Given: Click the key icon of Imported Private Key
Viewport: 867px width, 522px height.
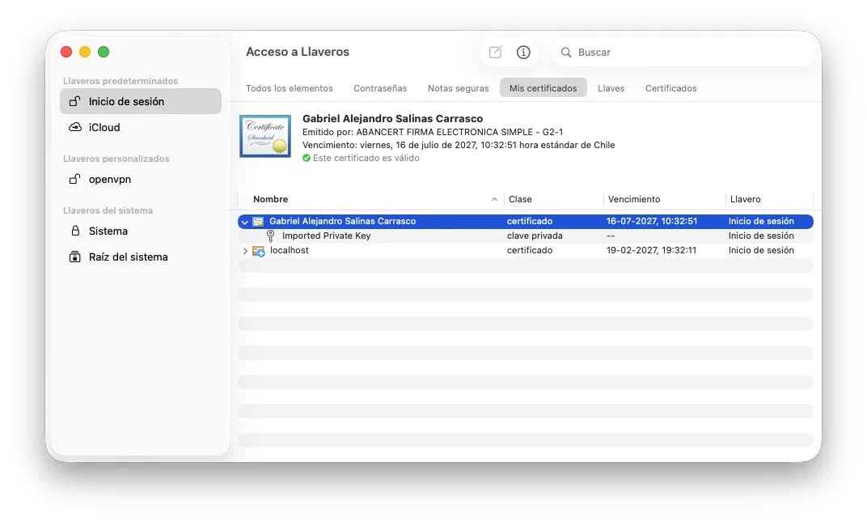Looking at the screenshot, I should click(x=270, y=236).
